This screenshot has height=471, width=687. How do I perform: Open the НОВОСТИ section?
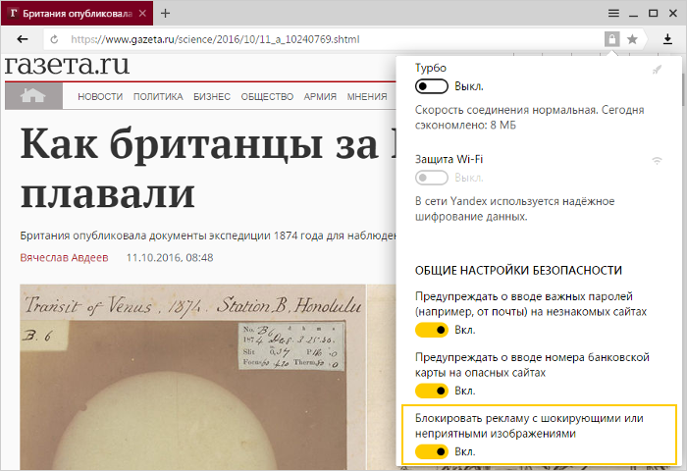100,96
